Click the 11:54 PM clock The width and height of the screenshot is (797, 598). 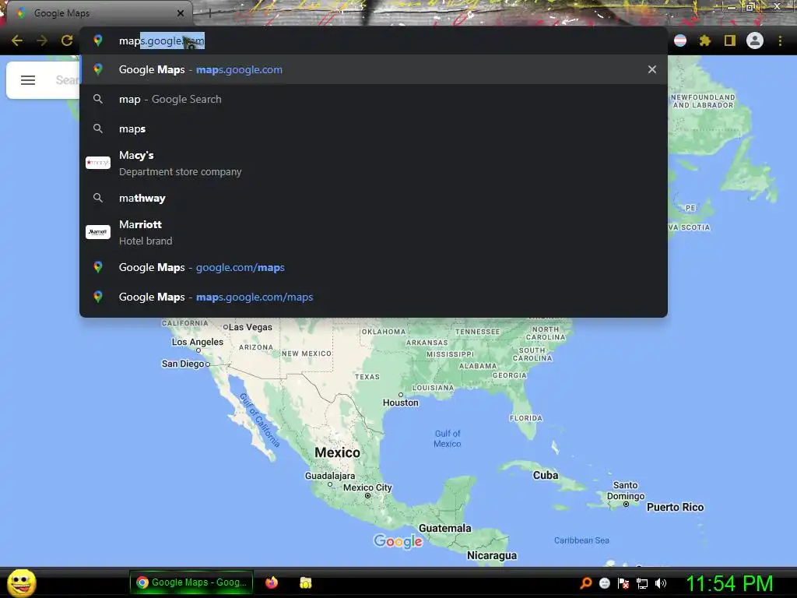pos(729,583)
